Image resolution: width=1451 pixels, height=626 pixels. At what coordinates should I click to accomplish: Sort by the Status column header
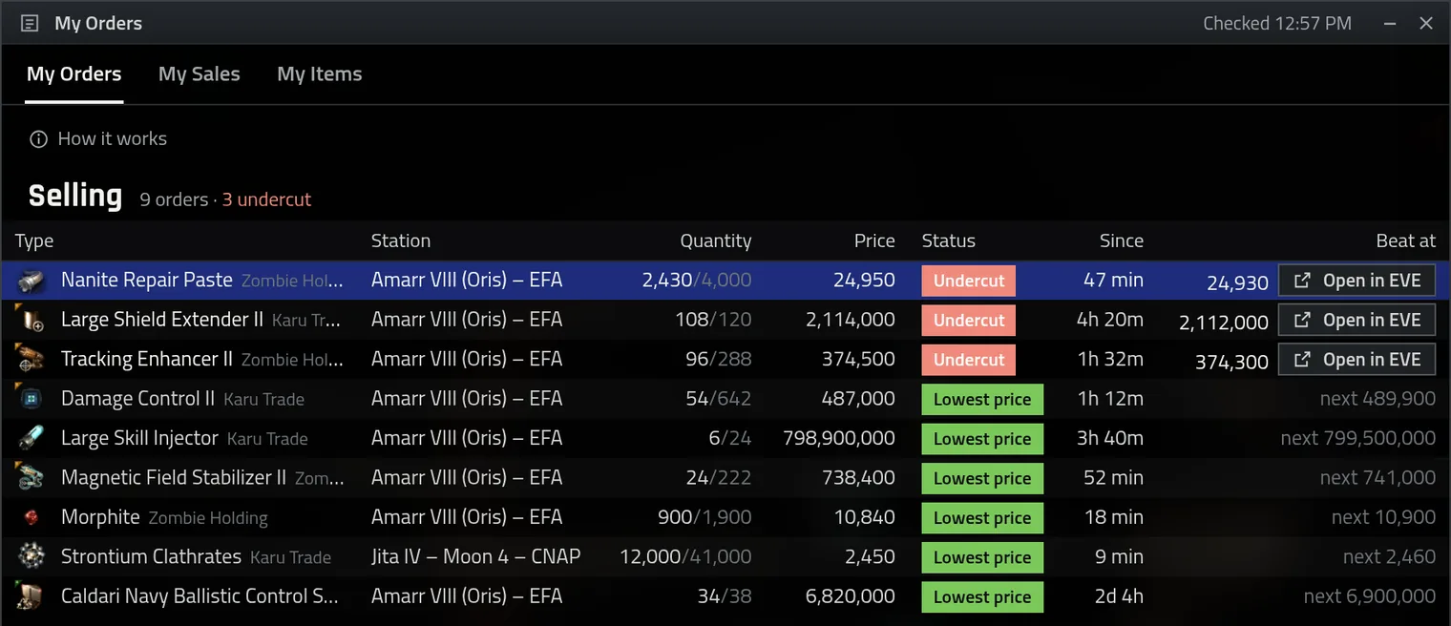pyautogui.click(x=949, y=241)
